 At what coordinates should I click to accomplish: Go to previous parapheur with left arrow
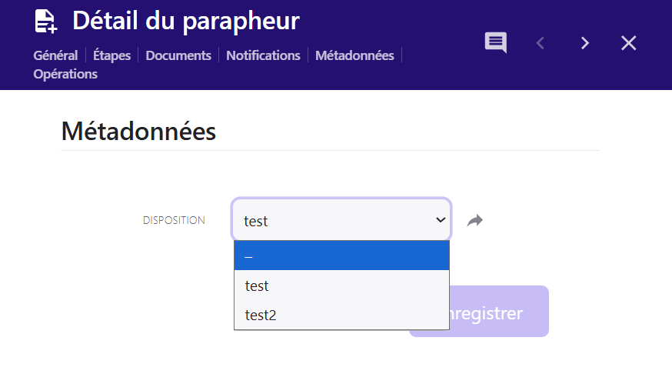(x=540, y=43)
